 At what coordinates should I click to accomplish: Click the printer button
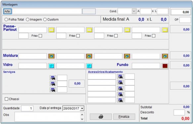click(101, 116)
